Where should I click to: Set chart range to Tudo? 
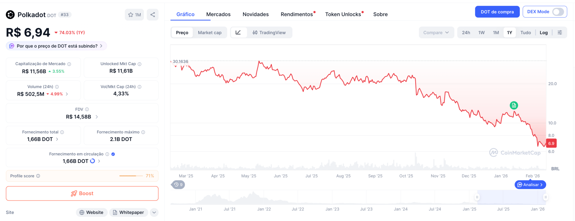[526, 33]
